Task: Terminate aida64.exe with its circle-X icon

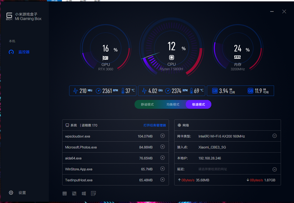Action: [x=162, y=158]
